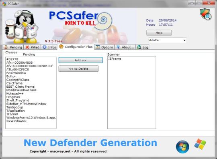Select TForm8 entry
The height and width of the screenshot is (159, 217).
tap(12, 114)
